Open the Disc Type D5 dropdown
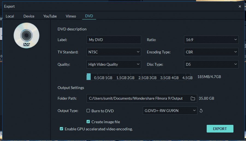This screenshot has width=246, height=141. (211, 64)
